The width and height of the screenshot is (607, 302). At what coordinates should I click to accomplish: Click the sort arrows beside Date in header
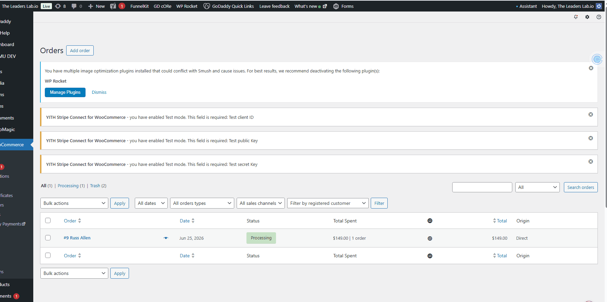click(x=193, y=221)
